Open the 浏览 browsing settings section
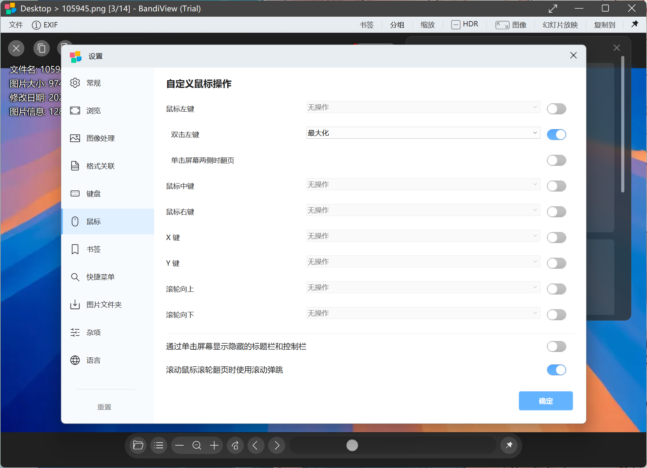The height and width of the screenshot is (468, 647). (108, 111)
